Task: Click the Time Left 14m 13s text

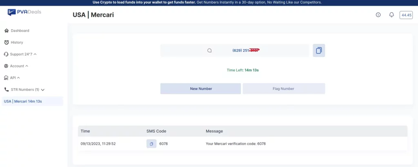Action: click(242, 70)
